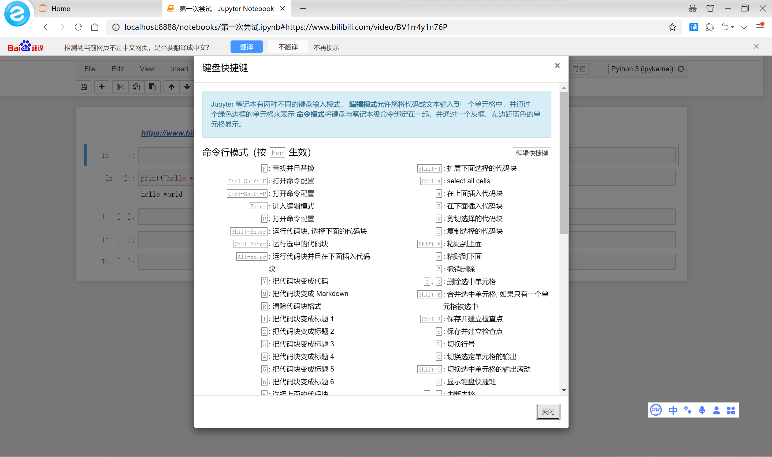Reload the current page
Viewport: 772px width, 457px height.
tap(78, 27)
